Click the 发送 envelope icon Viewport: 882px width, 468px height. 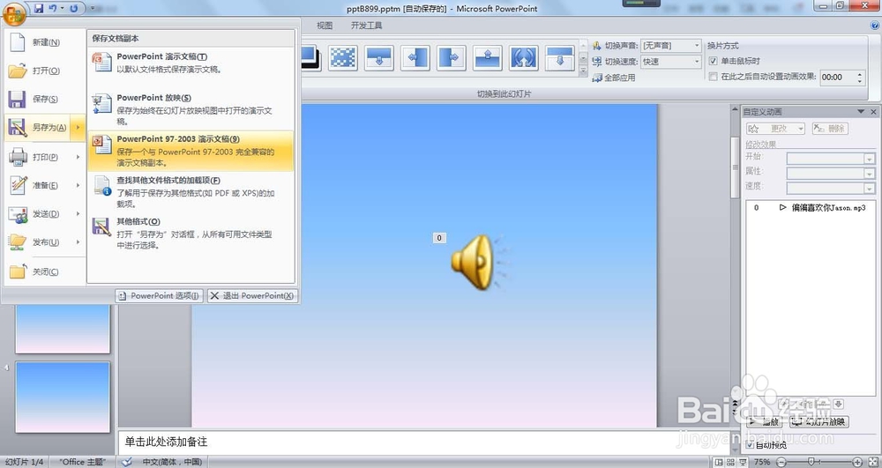click(x=18, y=214)
